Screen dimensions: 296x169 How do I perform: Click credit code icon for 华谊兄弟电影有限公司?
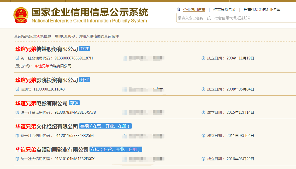coord(17,112)
